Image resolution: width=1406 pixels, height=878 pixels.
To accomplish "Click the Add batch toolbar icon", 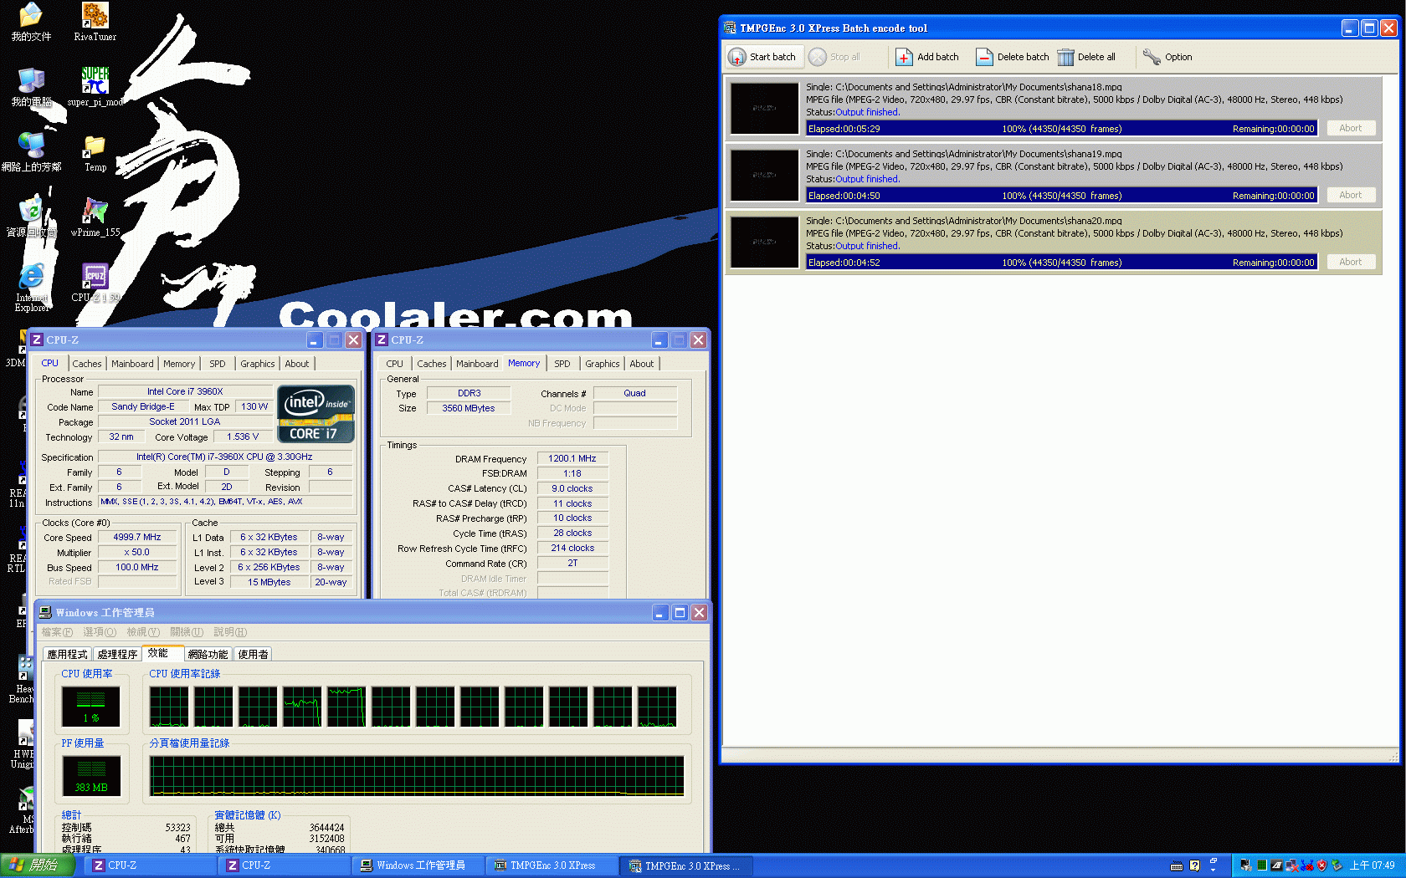I will point(904,57).
